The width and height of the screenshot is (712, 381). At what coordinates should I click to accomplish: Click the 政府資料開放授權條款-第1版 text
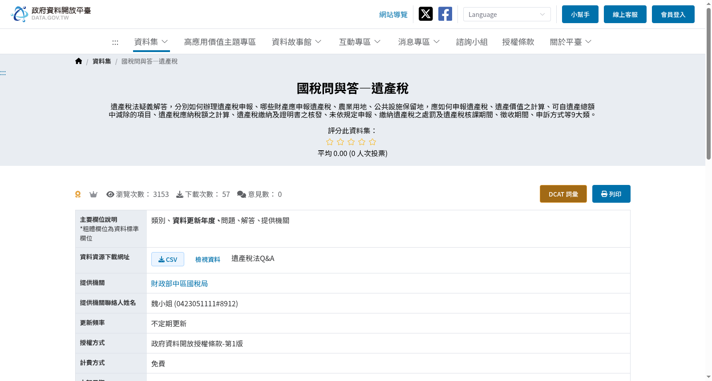coord(197,344)
